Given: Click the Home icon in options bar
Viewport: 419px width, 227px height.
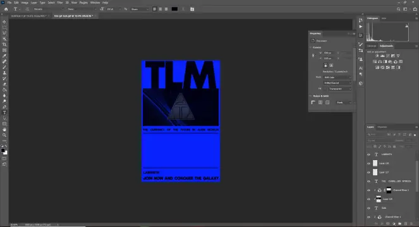Looking at the screenshot, I should pyautogui.click(x=6, y=9).
